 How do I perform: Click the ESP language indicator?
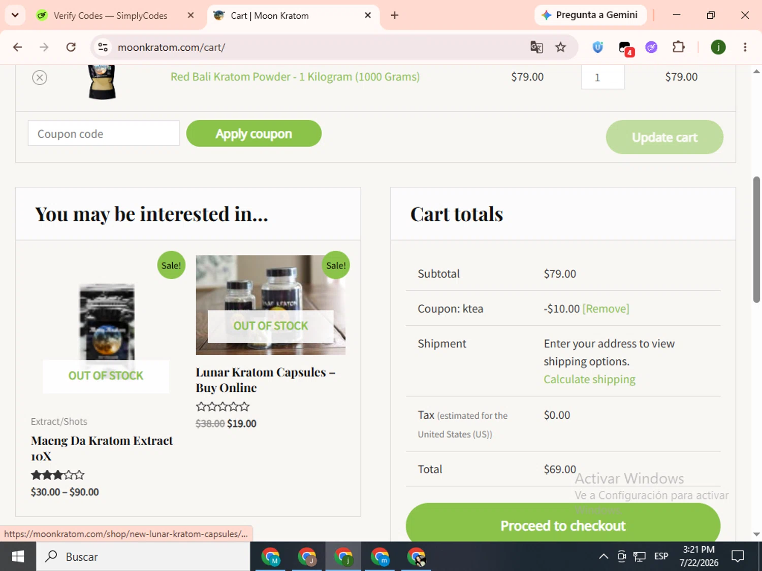click(x=661, y=557)
